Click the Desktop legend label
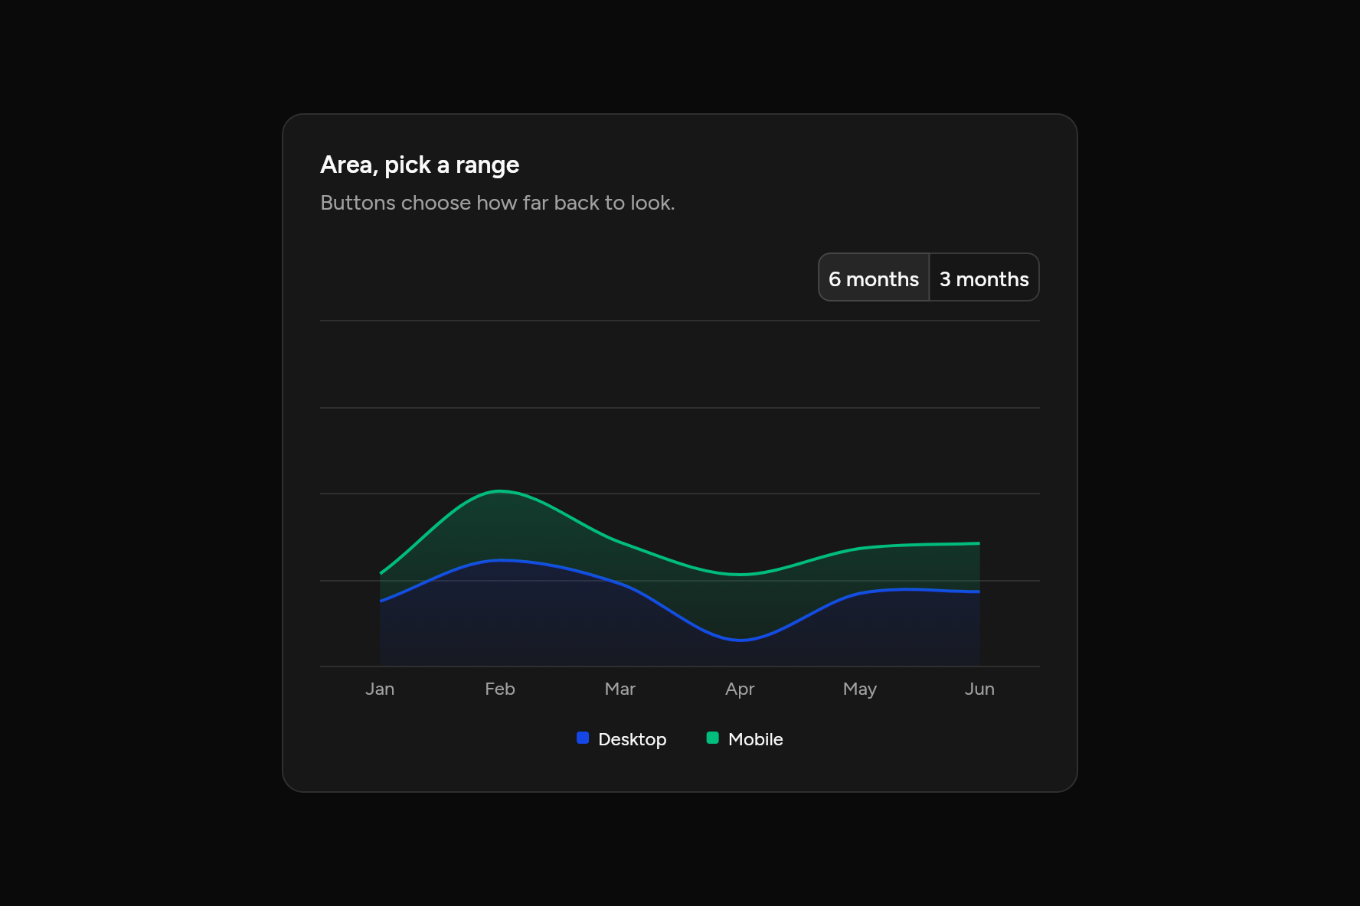Viewport: 1360px width, 906px height. pos(633,739)
